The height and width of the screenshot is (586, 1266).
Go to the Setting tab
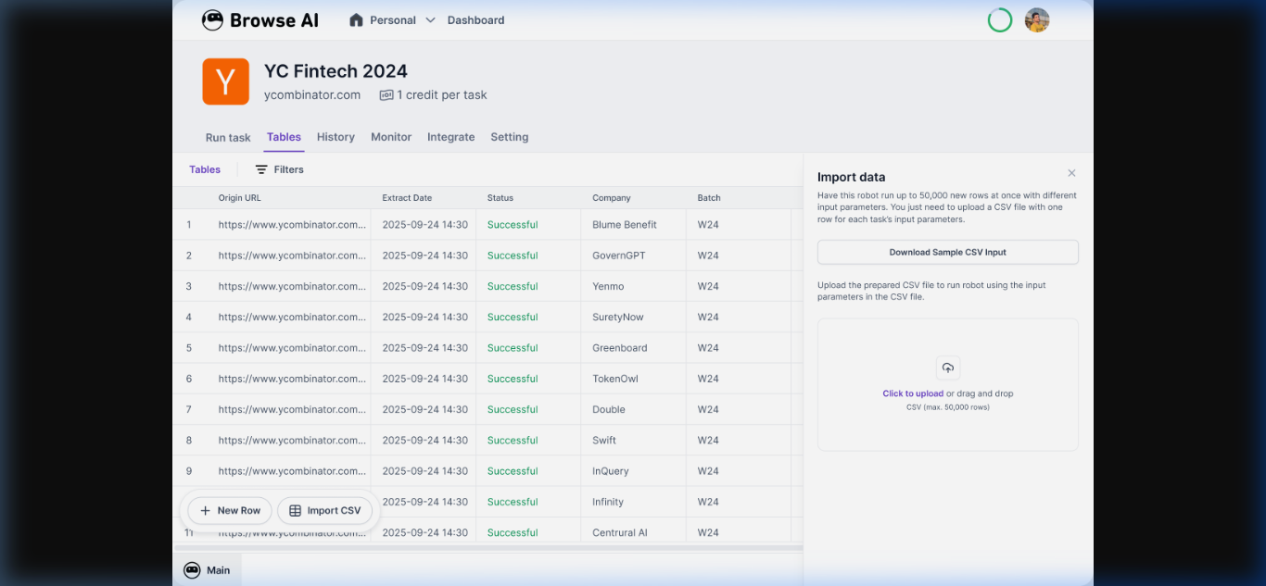[509, 137]
